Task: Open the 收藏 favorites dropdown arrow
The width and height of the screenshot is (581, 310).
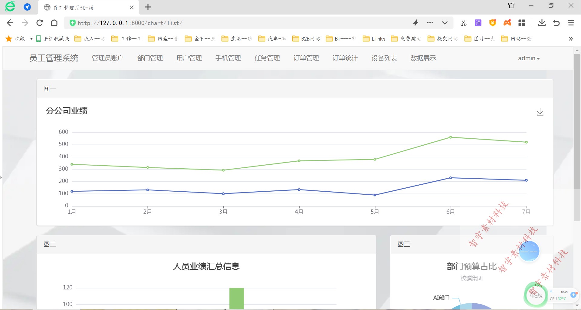Action: pyautogui.click(x=31, y=39)
